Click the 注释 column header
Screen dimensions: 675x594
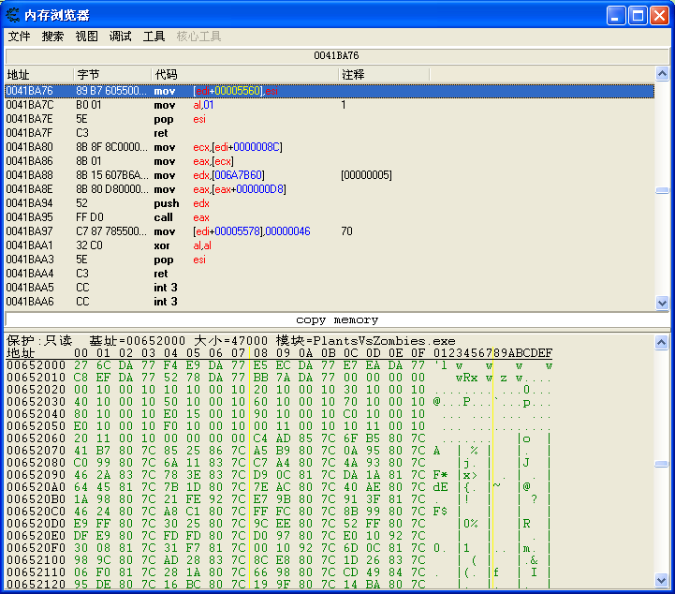[x=384, y=75]
